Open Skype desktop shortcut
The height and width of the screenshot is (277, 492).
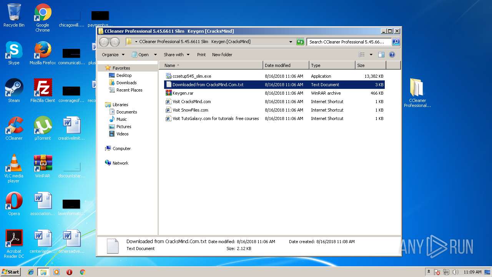14,53
